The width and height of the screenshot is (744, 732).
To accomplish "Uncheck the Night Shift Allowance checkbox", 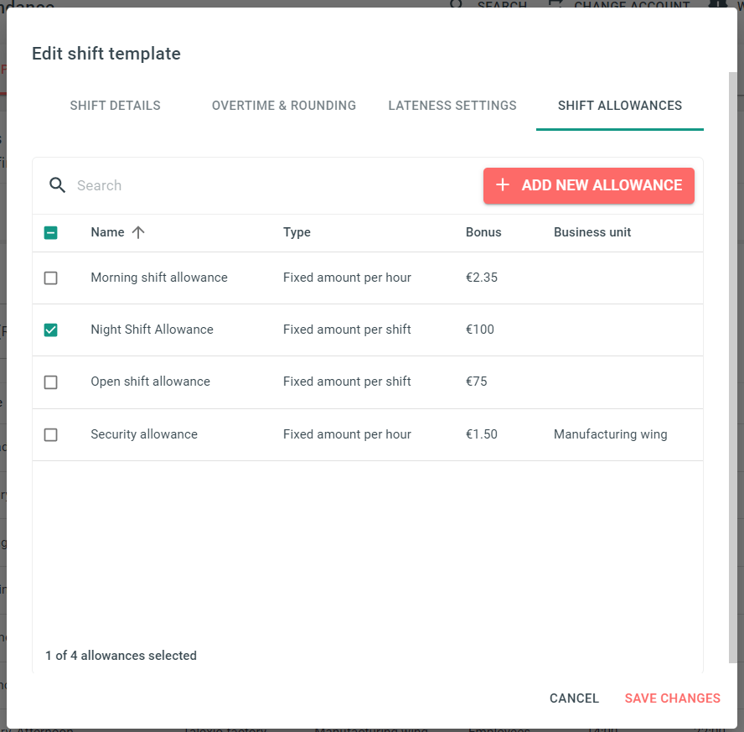I will point(51,330).
